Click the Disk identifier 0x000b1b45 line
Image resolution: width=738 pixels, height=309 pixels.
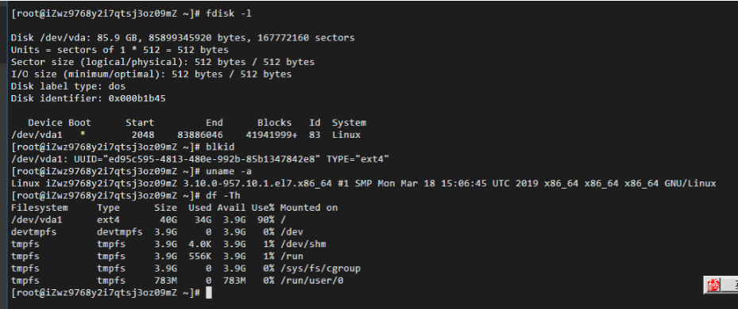[88, 98]
